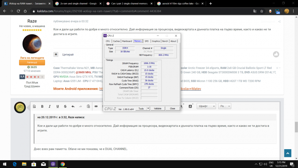
Task: Open the source preview icon in the editor toolbar
Action: click(x=34, y=106)
